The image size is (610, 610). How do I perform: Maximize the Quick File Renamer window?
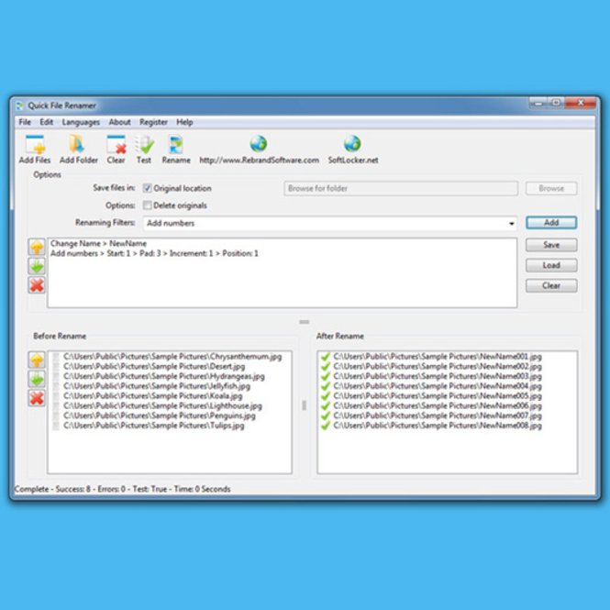click(x=556, y=103)
